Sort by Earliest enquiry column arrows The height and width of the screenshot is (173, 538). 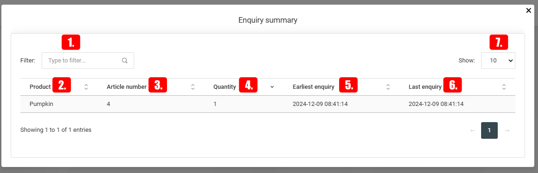click(x=388, y=87)
